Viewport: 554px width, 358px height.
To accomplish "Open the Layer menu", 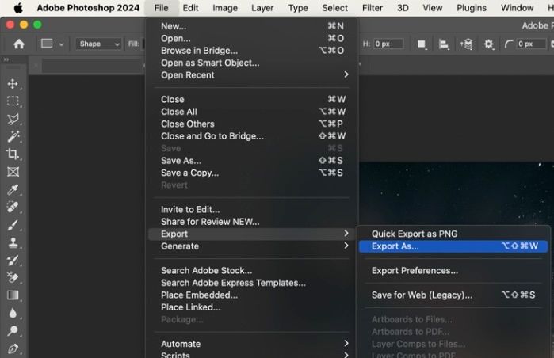I will click(262, 8).
